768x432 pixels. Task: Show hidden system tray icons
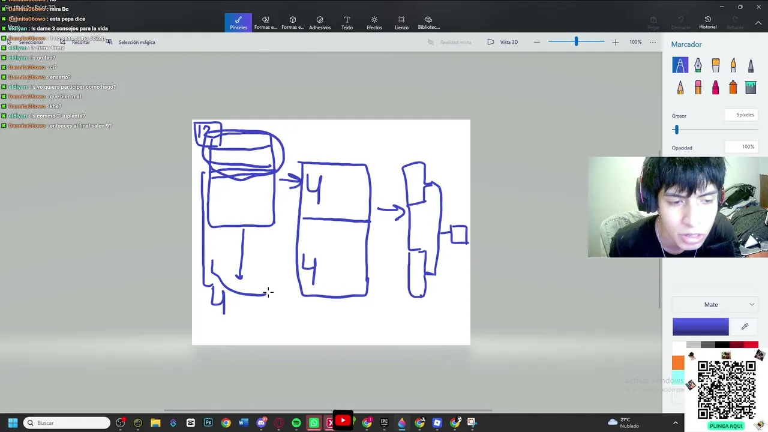point(675,423)
